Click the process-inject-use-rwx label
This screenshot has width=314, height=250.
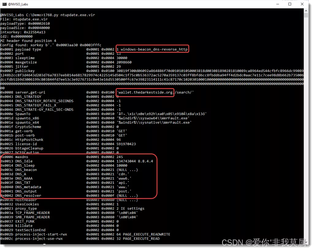pos(39,239)
